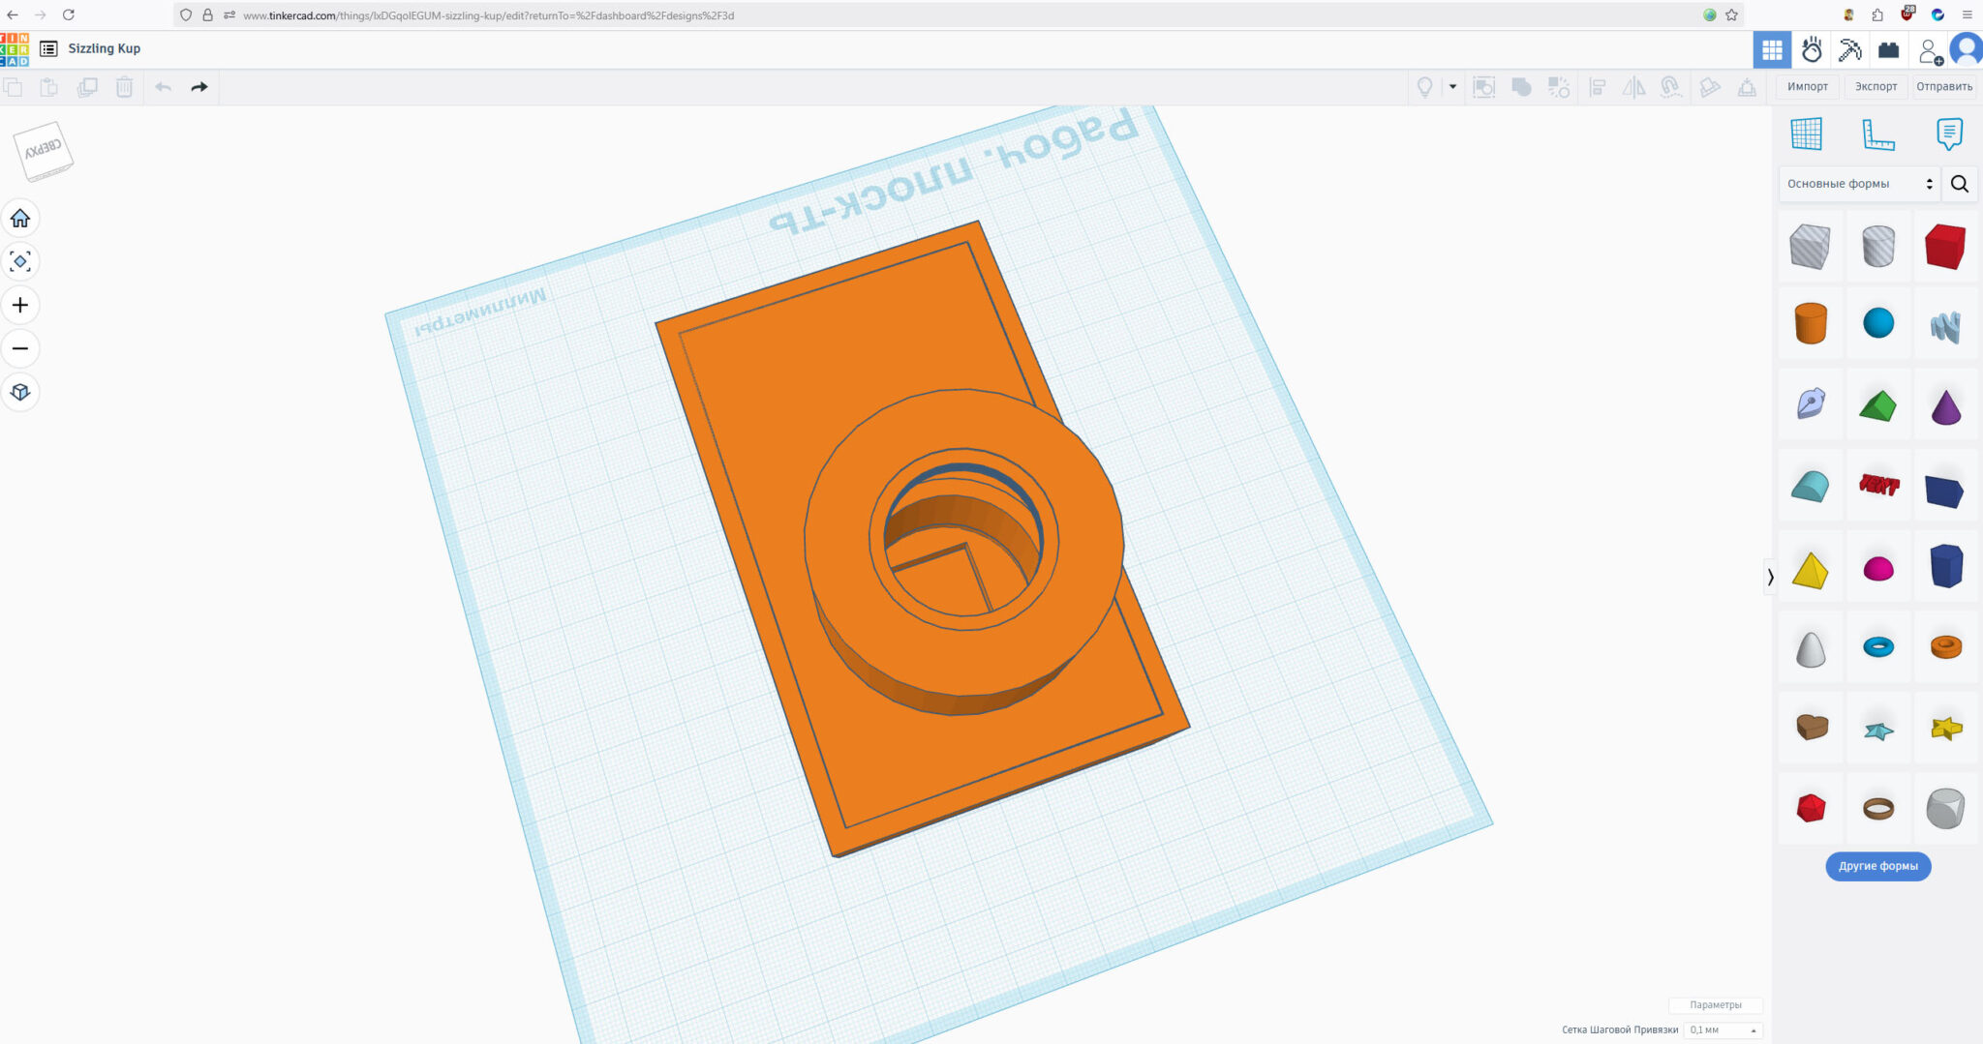Image resolution: width=1983 pixels, height=1044 pixels.
Task: Open the Параметры grid settings
Action: 1715,1005
